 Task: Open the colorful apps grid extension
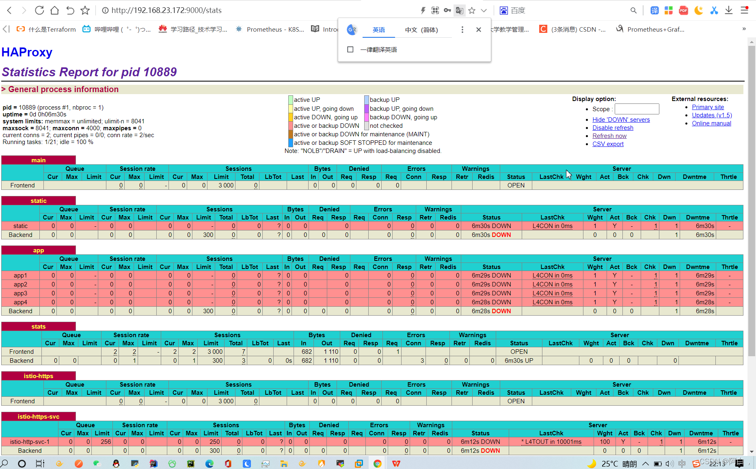669,11
